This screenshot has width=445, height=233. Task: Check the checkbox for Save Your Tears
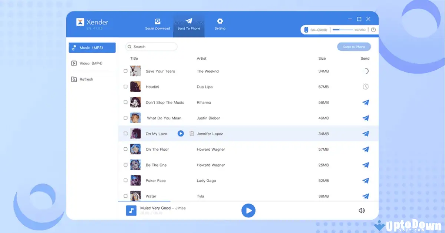tap(126, 71)
